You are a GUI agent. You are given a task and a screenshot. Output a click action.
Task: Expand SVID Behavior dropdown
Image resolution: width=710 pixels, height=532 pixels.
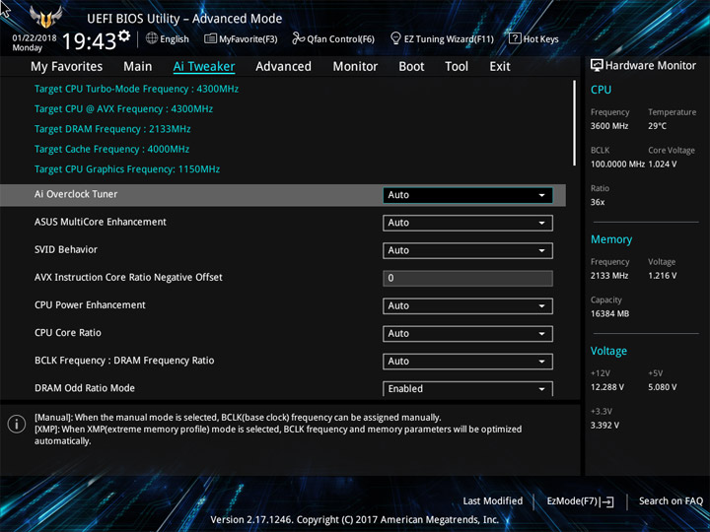pos(467,250)
